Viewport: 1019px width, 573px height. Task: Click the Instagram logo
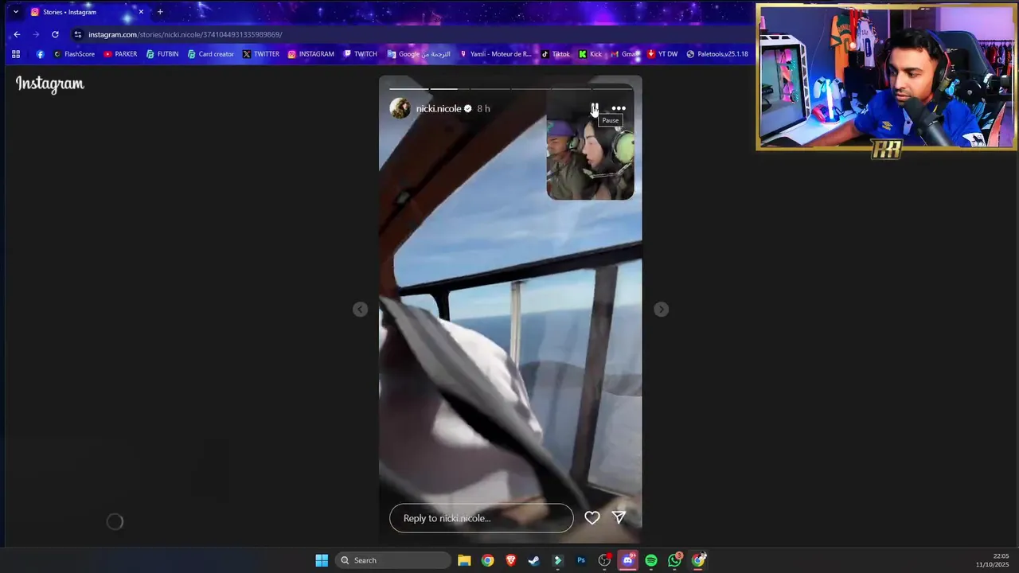(49, 84)
